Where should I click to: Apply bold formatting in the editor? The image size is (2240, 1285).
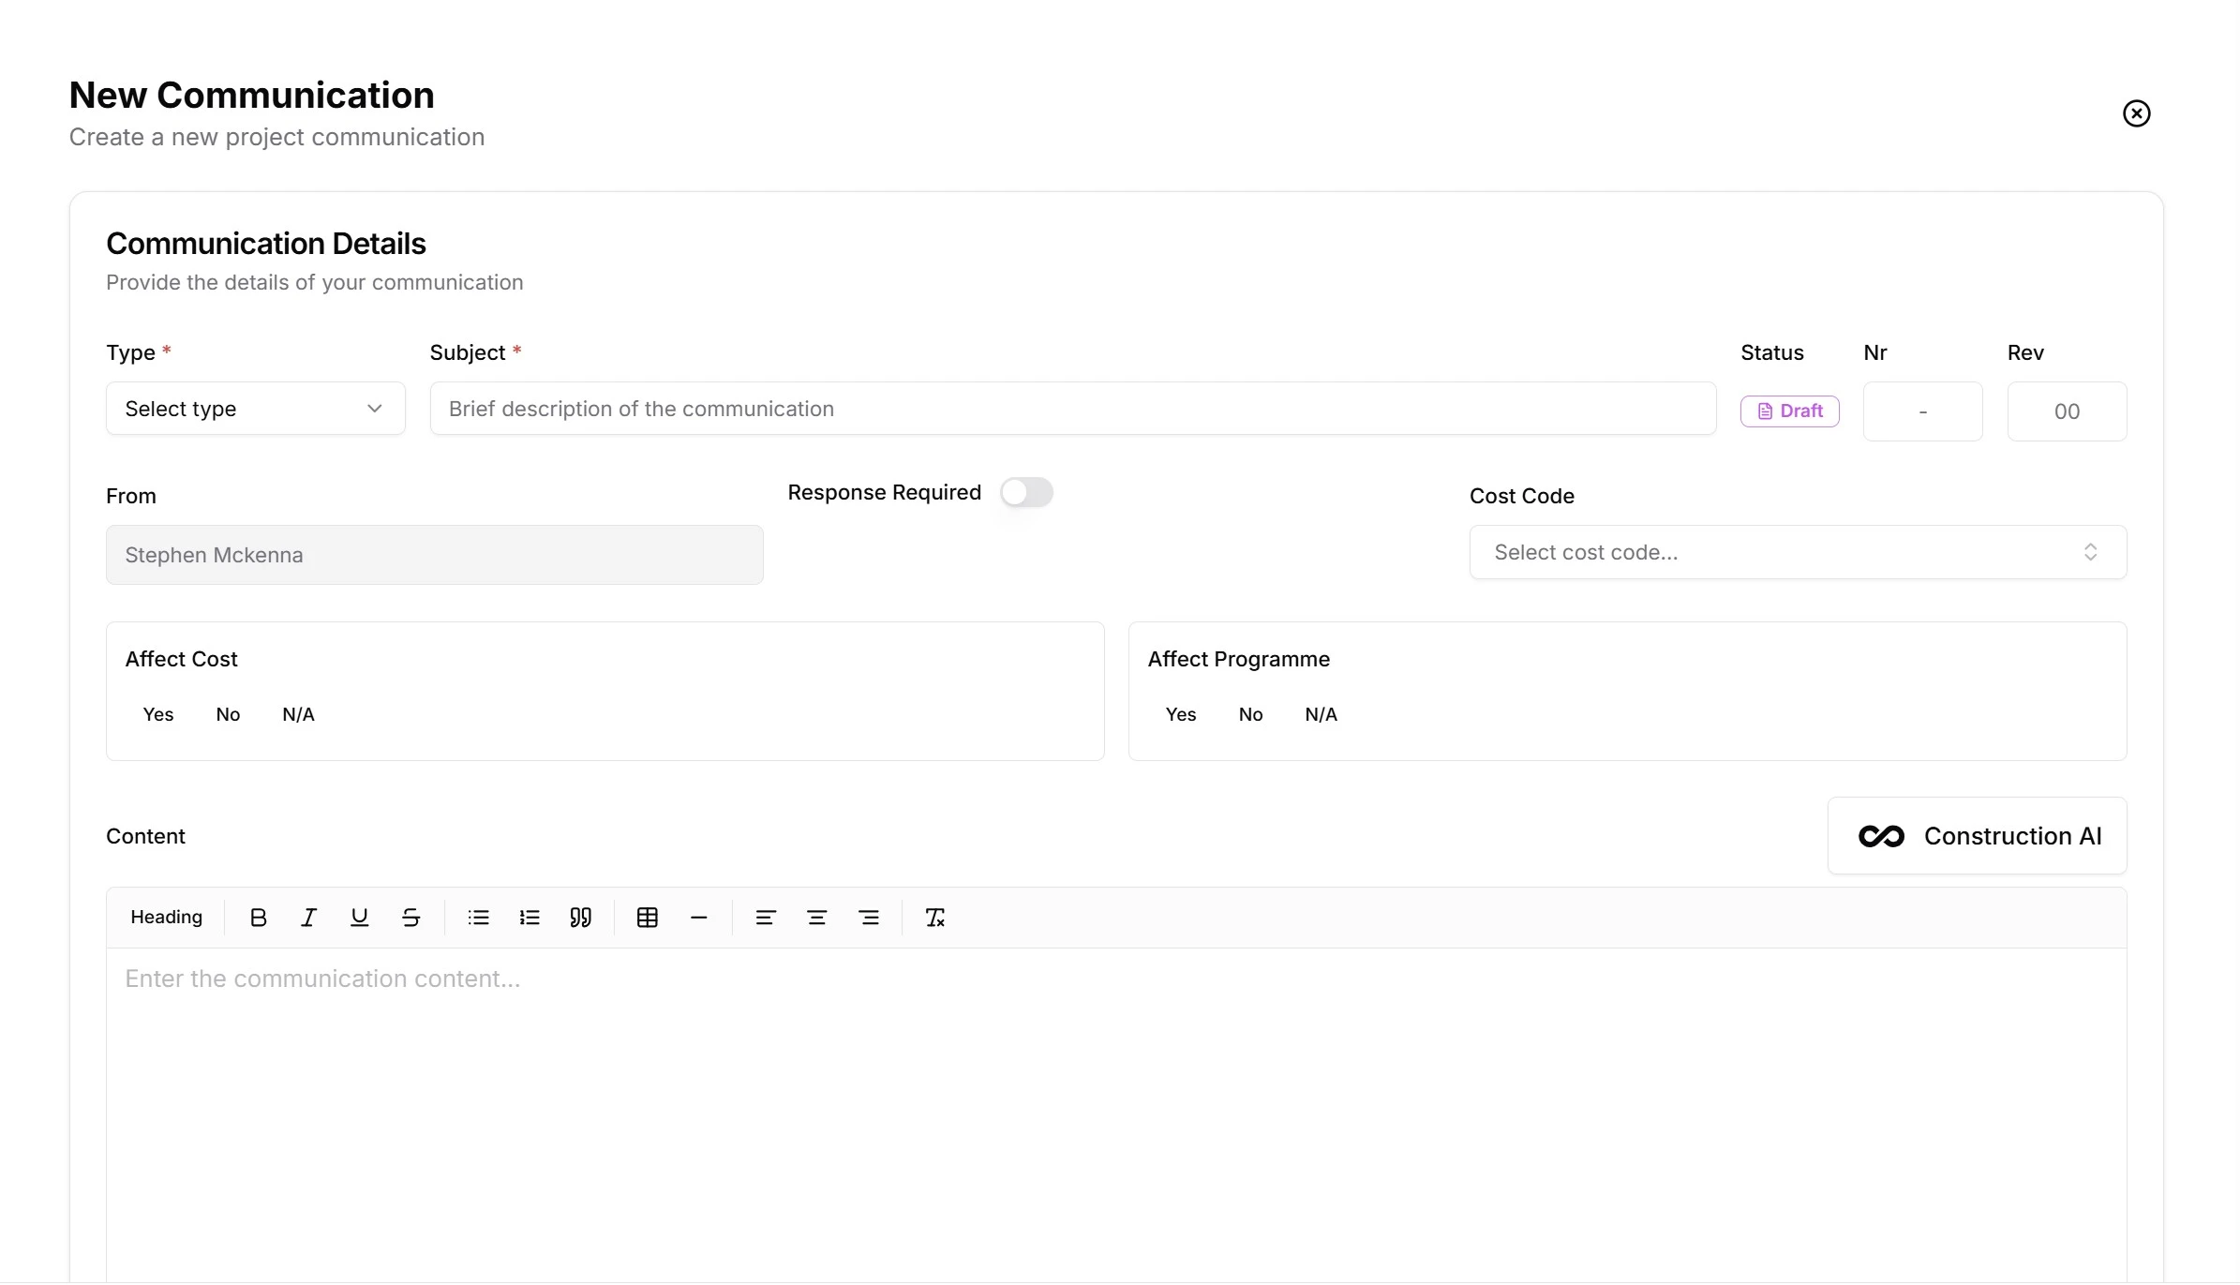point(259,917)
